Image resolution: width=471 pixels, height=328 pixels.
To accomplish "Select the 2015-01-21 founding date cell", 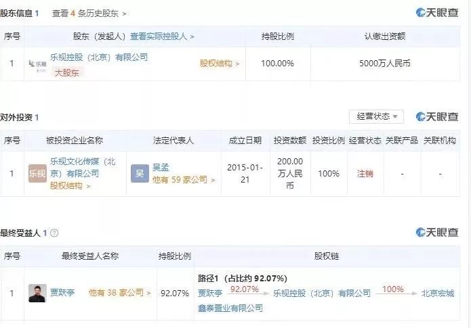I will coord(245,173).
